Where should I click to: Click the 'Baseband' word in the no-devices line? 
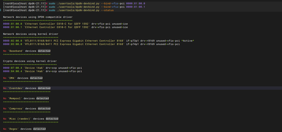[x=16, y=51]
